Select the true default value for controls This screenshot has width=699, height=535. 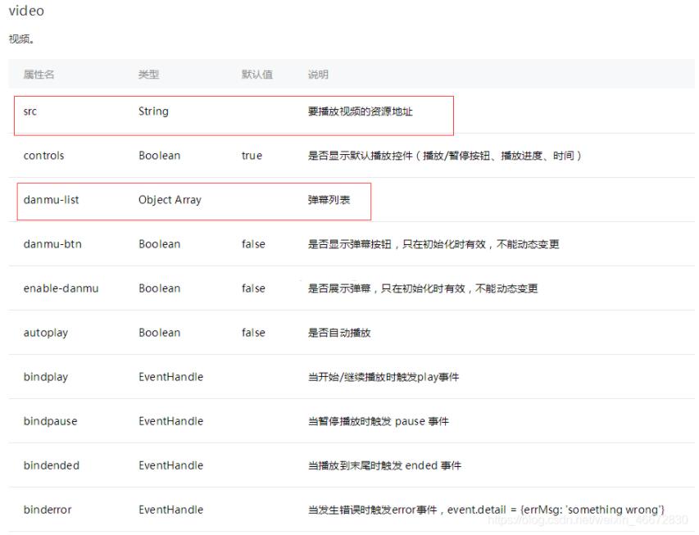(252, 156)
